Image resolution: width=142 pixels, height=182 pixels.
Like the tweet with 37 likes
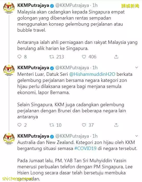84,125
